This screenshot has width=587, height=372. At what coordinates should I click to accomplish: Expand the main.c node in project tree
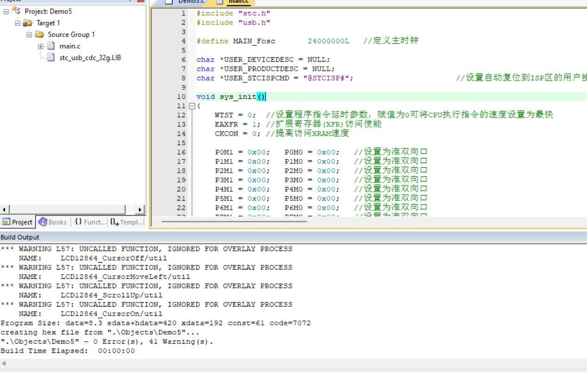41,46
